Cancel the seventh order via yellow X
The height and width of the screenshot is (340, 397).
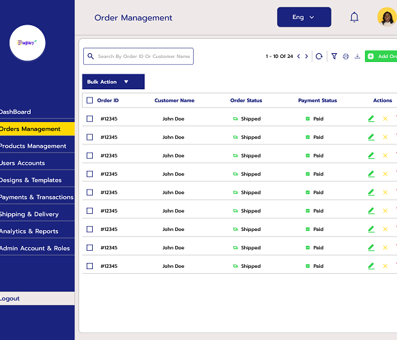click(x=385, y=229)
